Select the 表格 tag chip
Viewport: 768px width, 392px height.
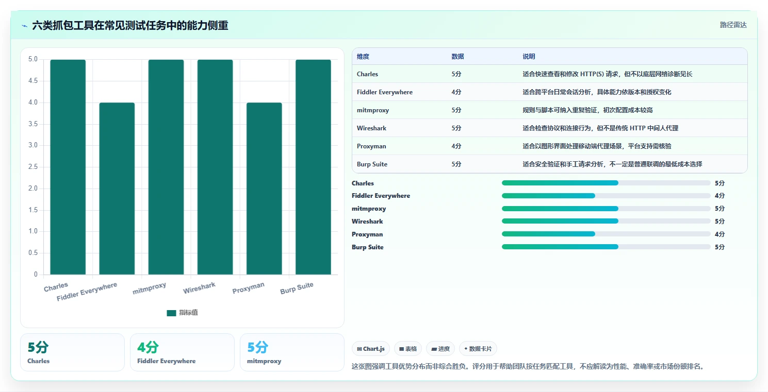408,349
